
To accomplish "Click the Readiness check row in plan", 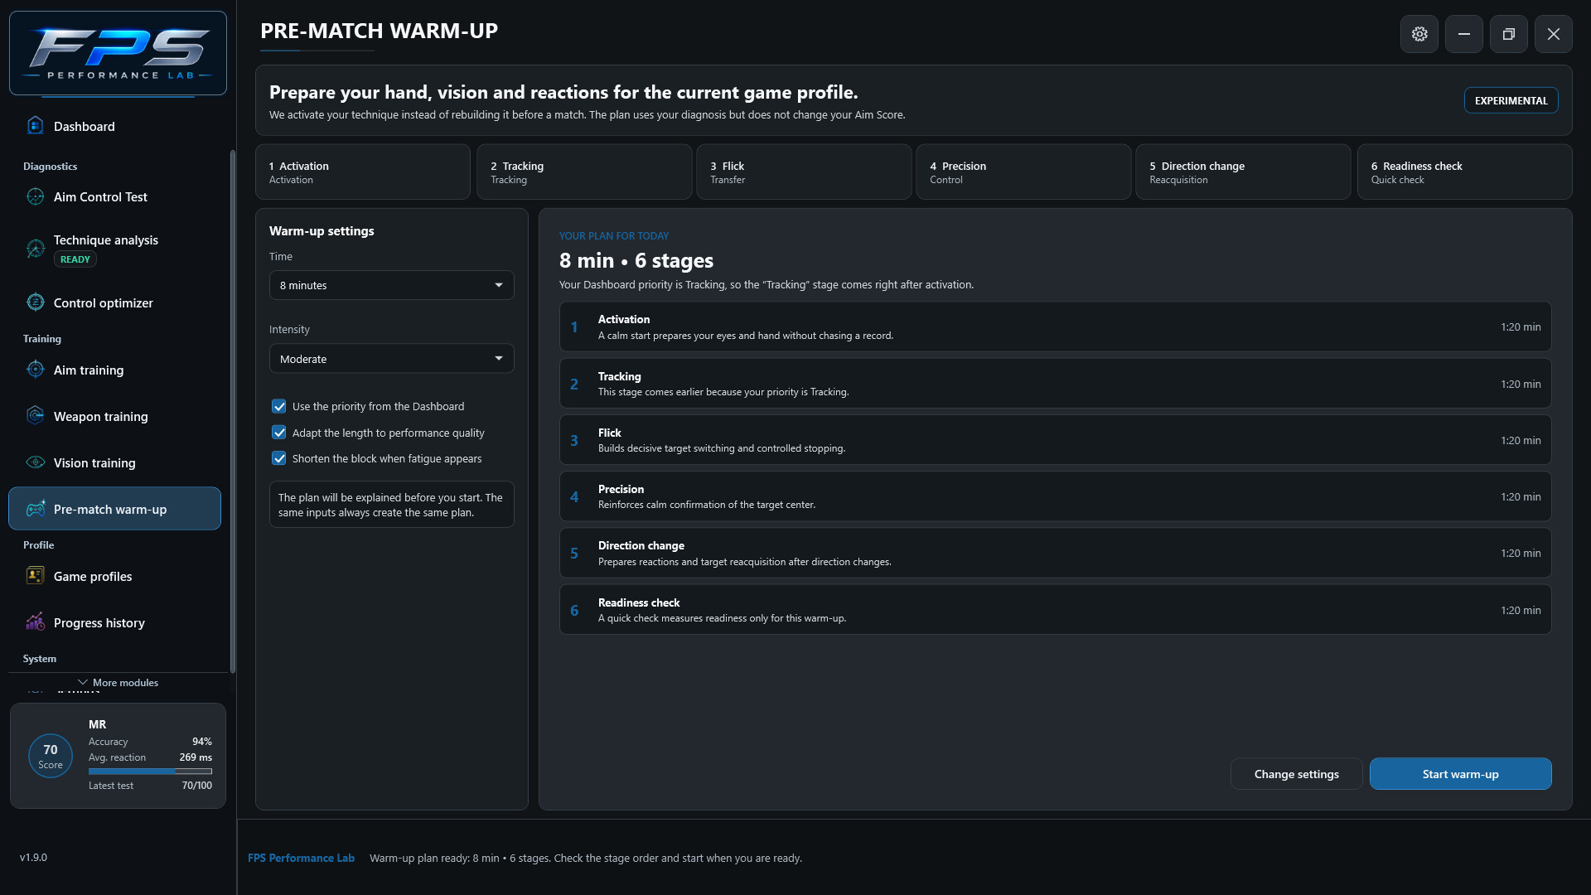I will coord(1055,610).
